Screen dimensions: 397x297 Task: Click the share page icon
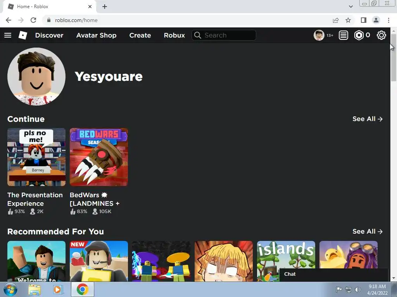336,20
